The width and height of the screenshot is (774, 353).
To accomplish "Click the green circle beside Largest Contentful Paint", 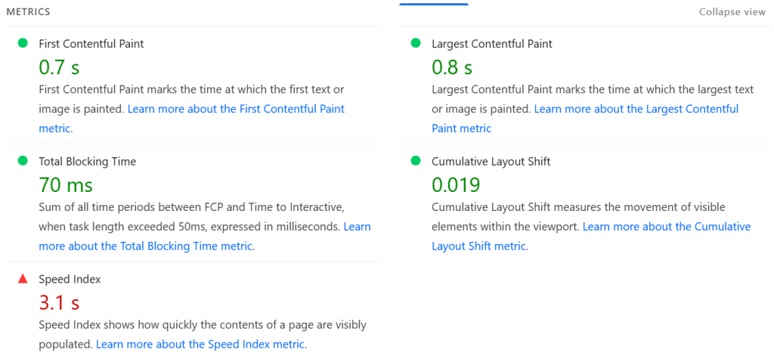I will (x=415, y=44).
